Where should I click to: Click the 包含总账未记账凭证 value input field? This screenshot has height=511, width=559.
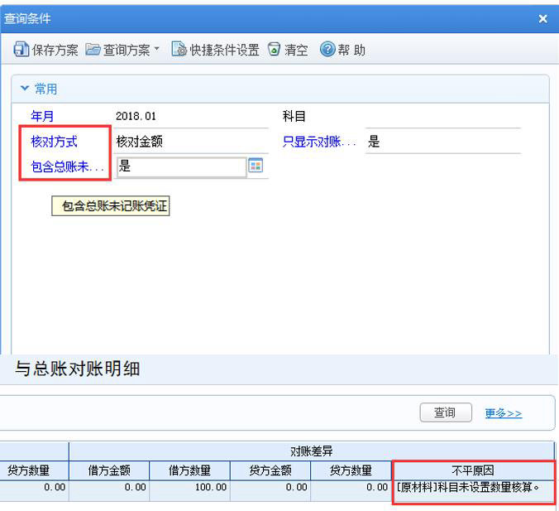(x=180, y=166)
